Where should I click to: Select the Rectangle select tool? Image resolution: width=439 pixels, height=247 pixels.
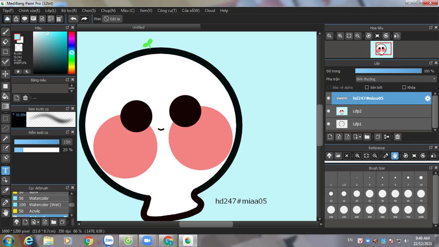point(5,118)
